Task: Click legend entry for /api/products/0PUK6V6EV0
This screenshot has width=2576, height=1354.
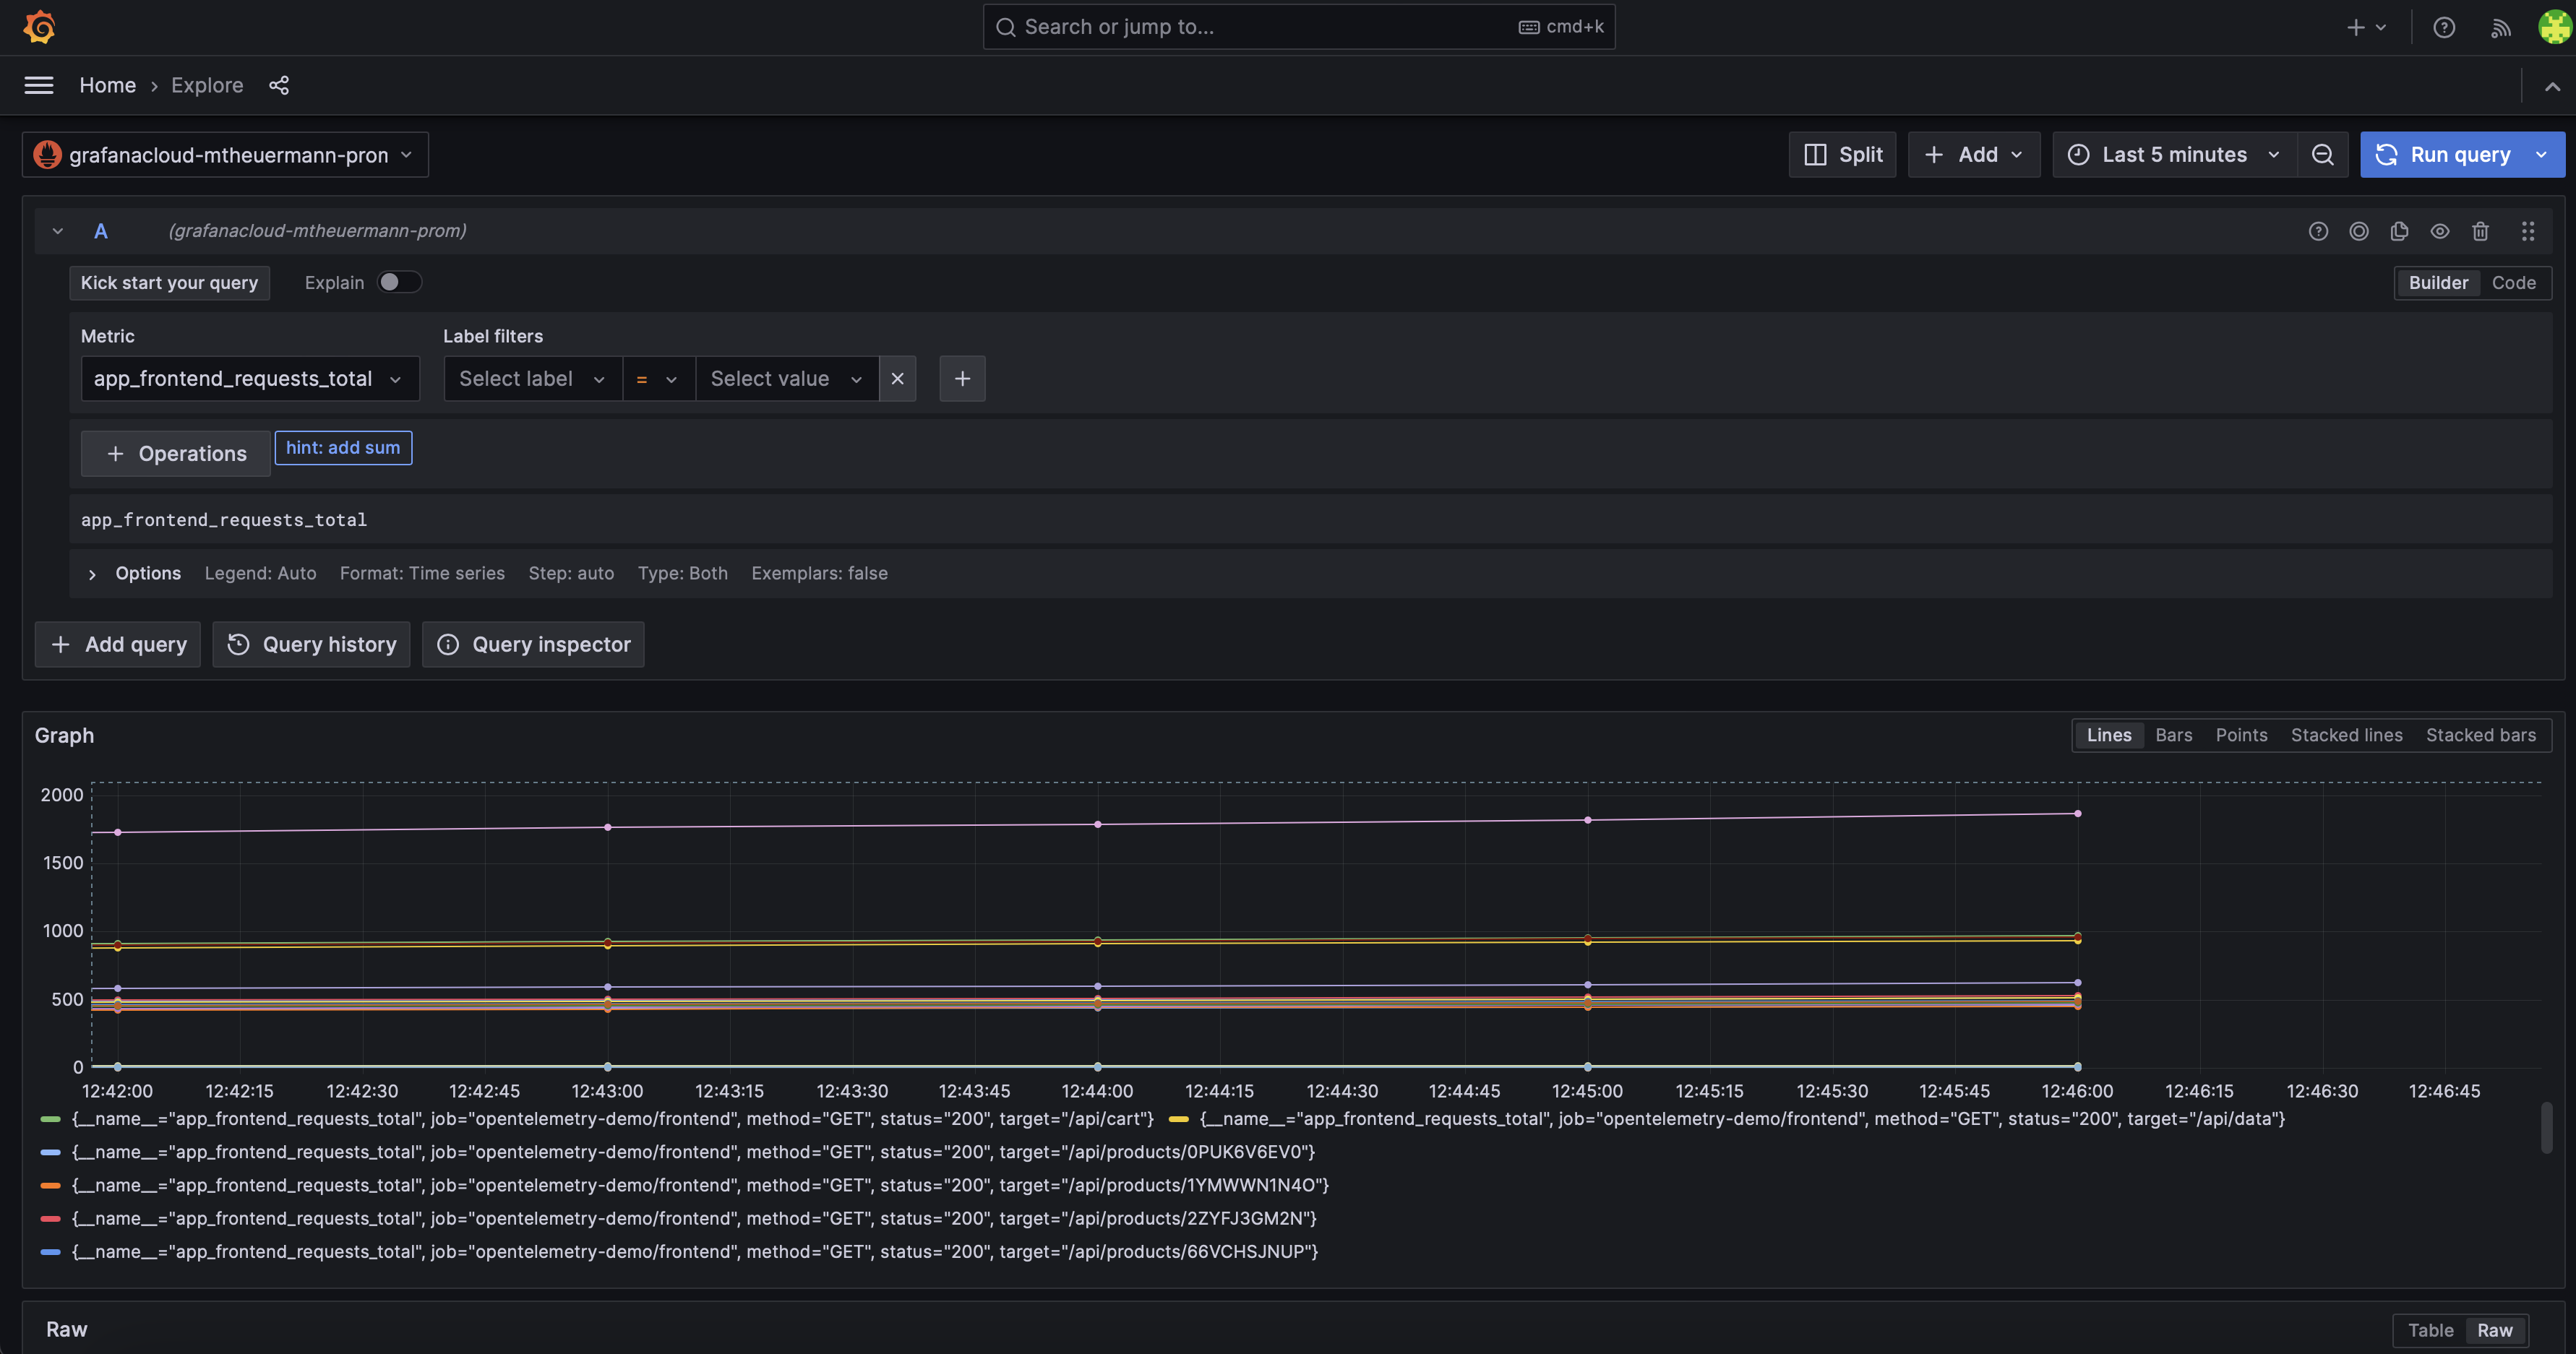Action: pos(693,1152)
